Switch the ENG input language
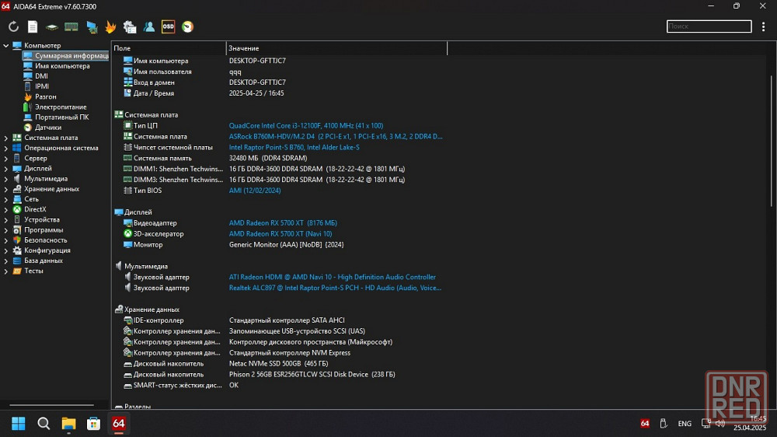Screen dimensions: 777x437 [x=685, y=424]
